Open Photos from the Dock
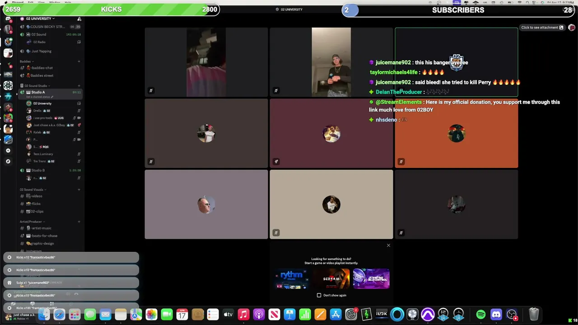578x325 pixels. [x=151, y=314]
